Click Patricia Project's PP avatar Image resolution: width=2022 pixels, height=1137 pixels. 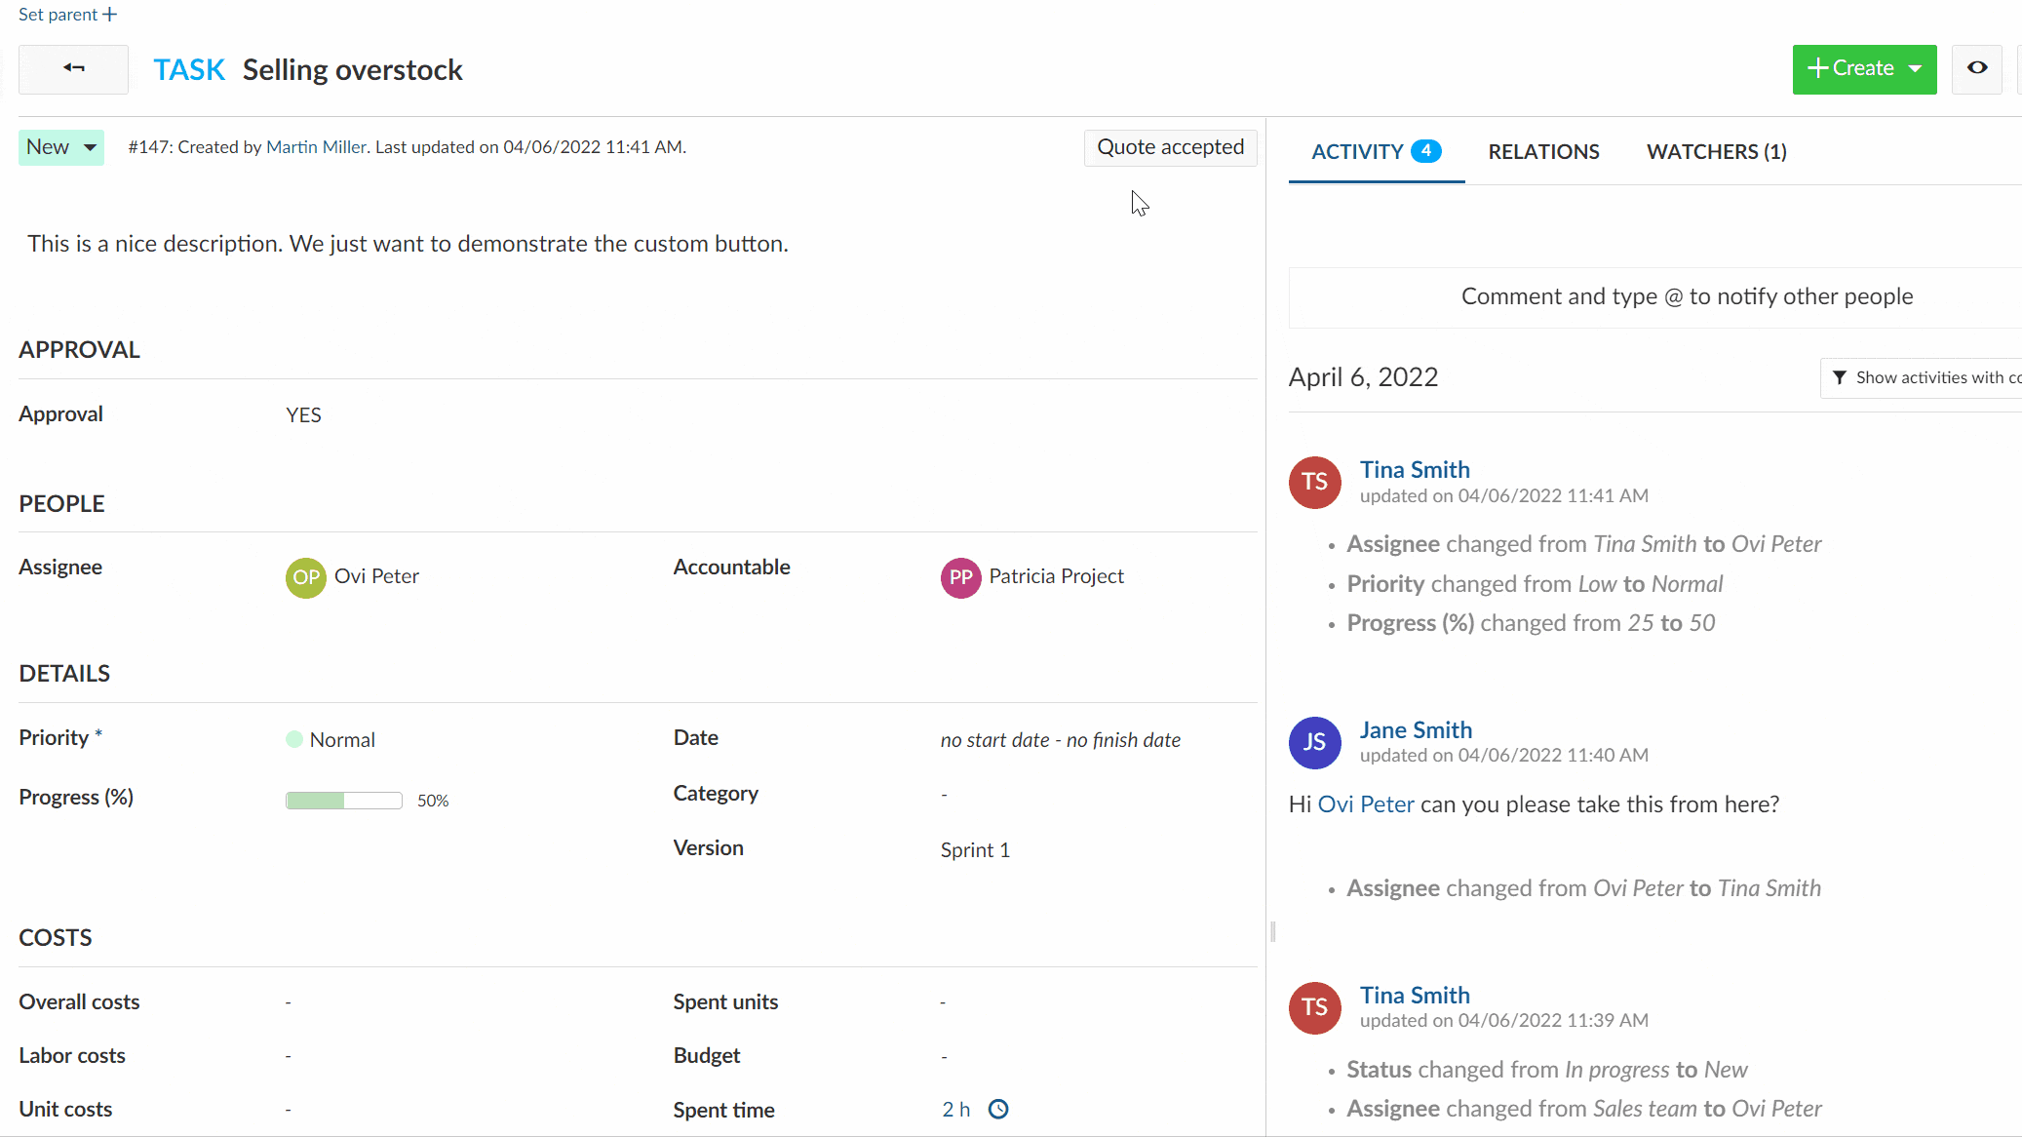click(960, 577)
